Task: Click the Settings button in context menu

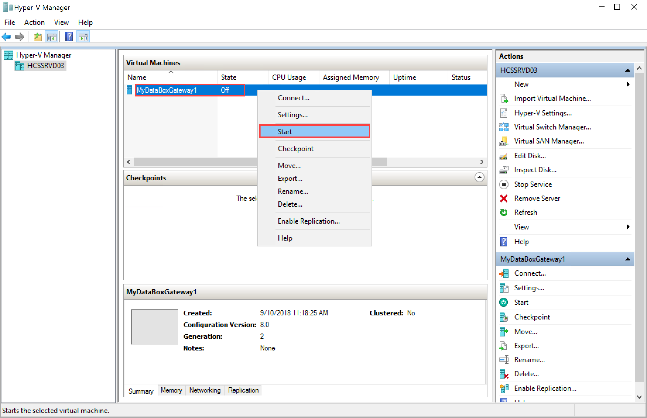Action: click(292, 115)
